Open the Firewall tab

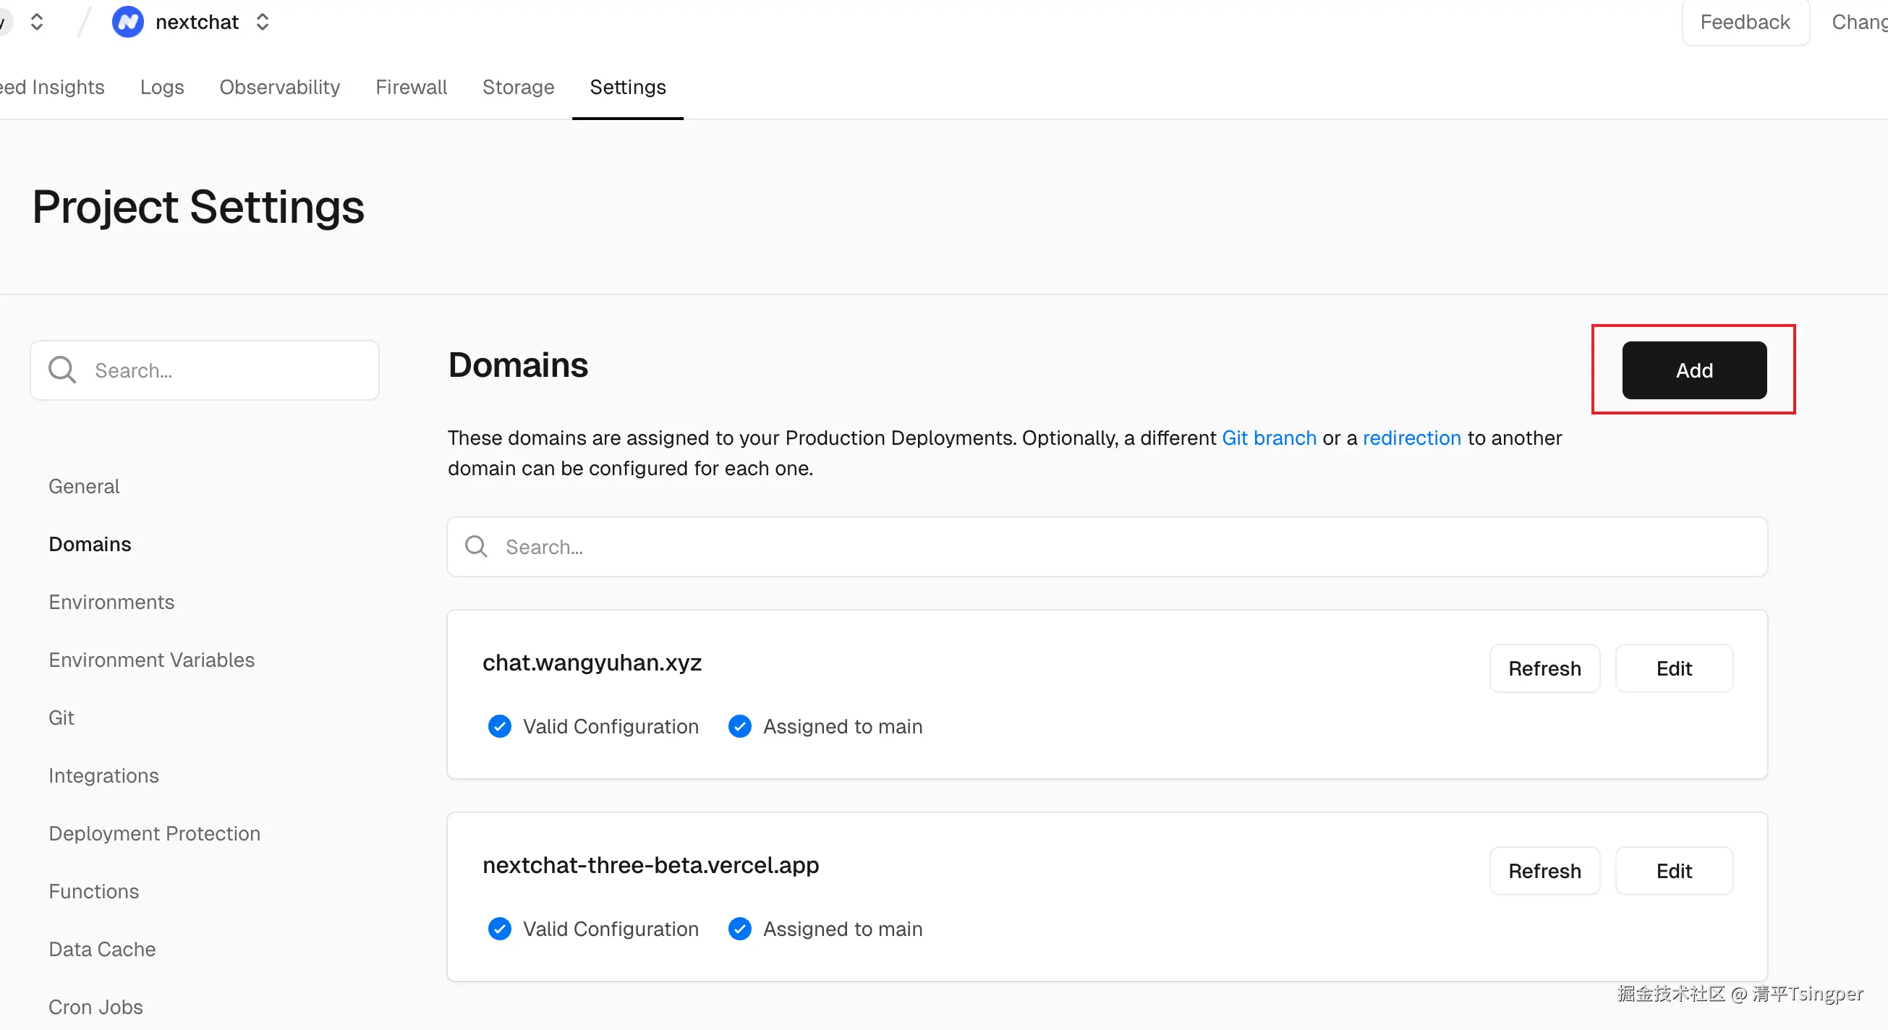[x=411, y=88]
